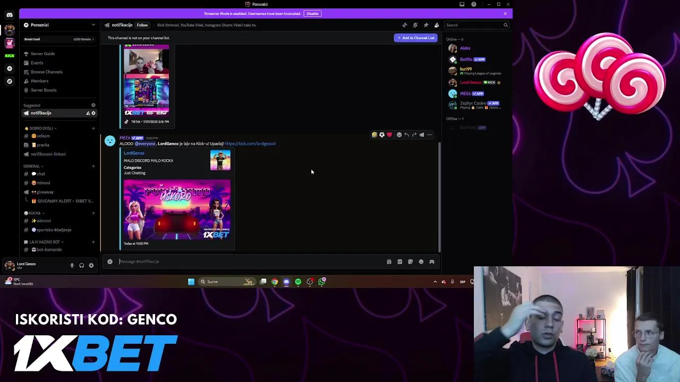Image resolution: width=680 pixels, height=382 pixels.
Task: Open Discord direct messages home icon
Action: [x=10, y=15]
